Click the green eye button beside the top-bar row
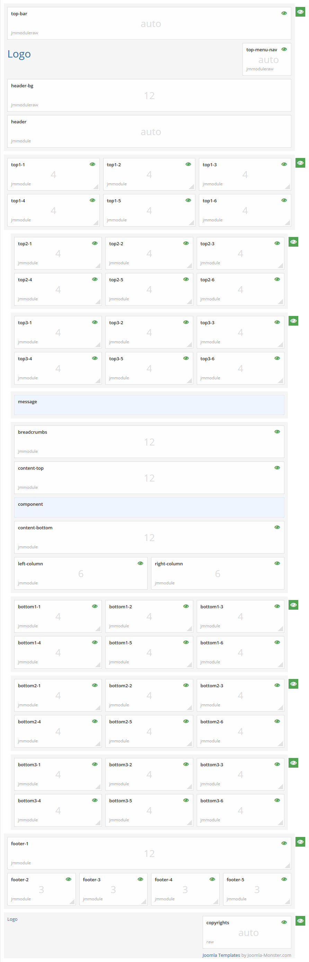This screenshot has height=962, width=309. pos(300,12)
